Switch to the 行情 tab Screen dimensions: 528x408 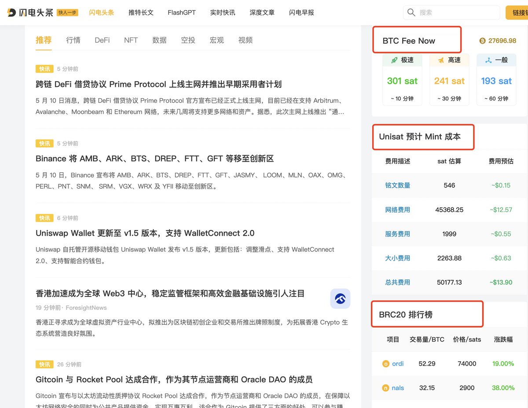(73, 40)
